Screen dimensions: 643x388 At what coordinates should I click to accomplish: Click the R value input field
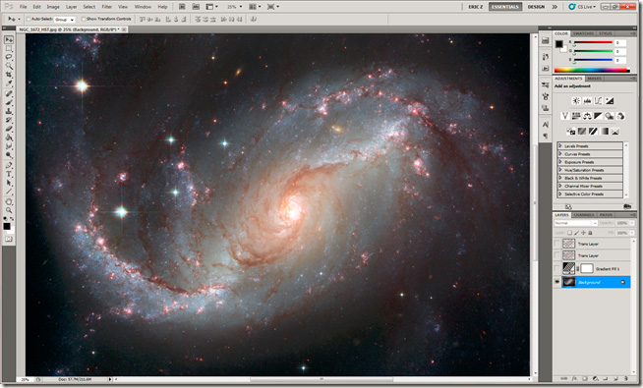click(x=620, y=42)
